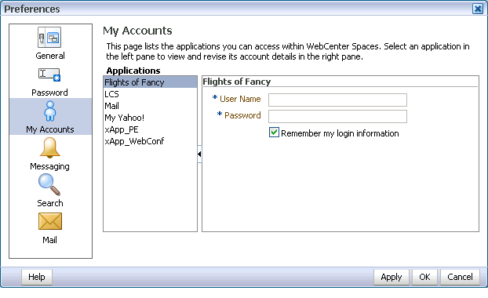
Task: Select Mail in the Applications list
Action: coord(151,106)
